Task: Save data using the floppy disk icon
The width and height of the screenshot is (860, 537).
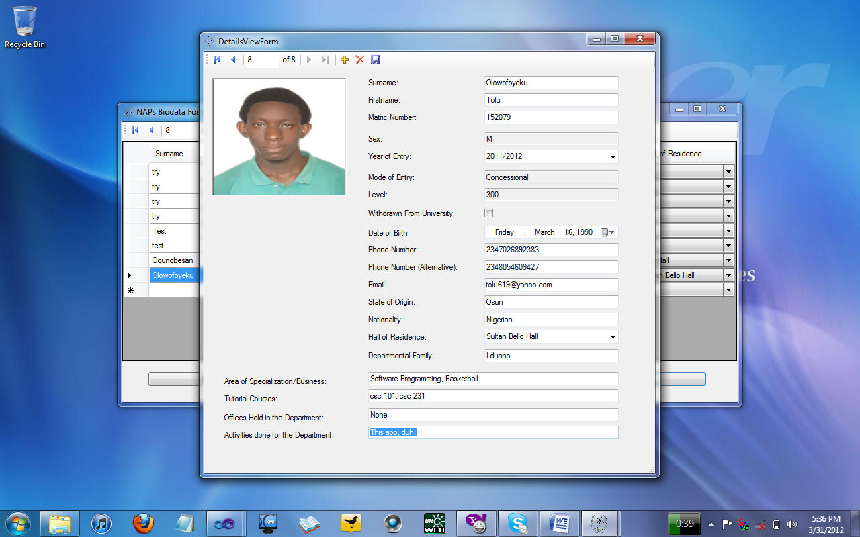Action: pos(376,60)
